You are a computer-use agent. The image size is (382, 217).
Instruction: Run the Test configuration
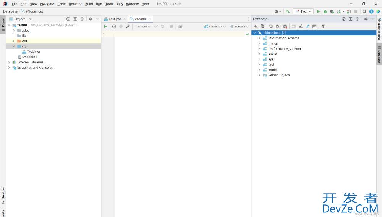click(x=318, y=11)
